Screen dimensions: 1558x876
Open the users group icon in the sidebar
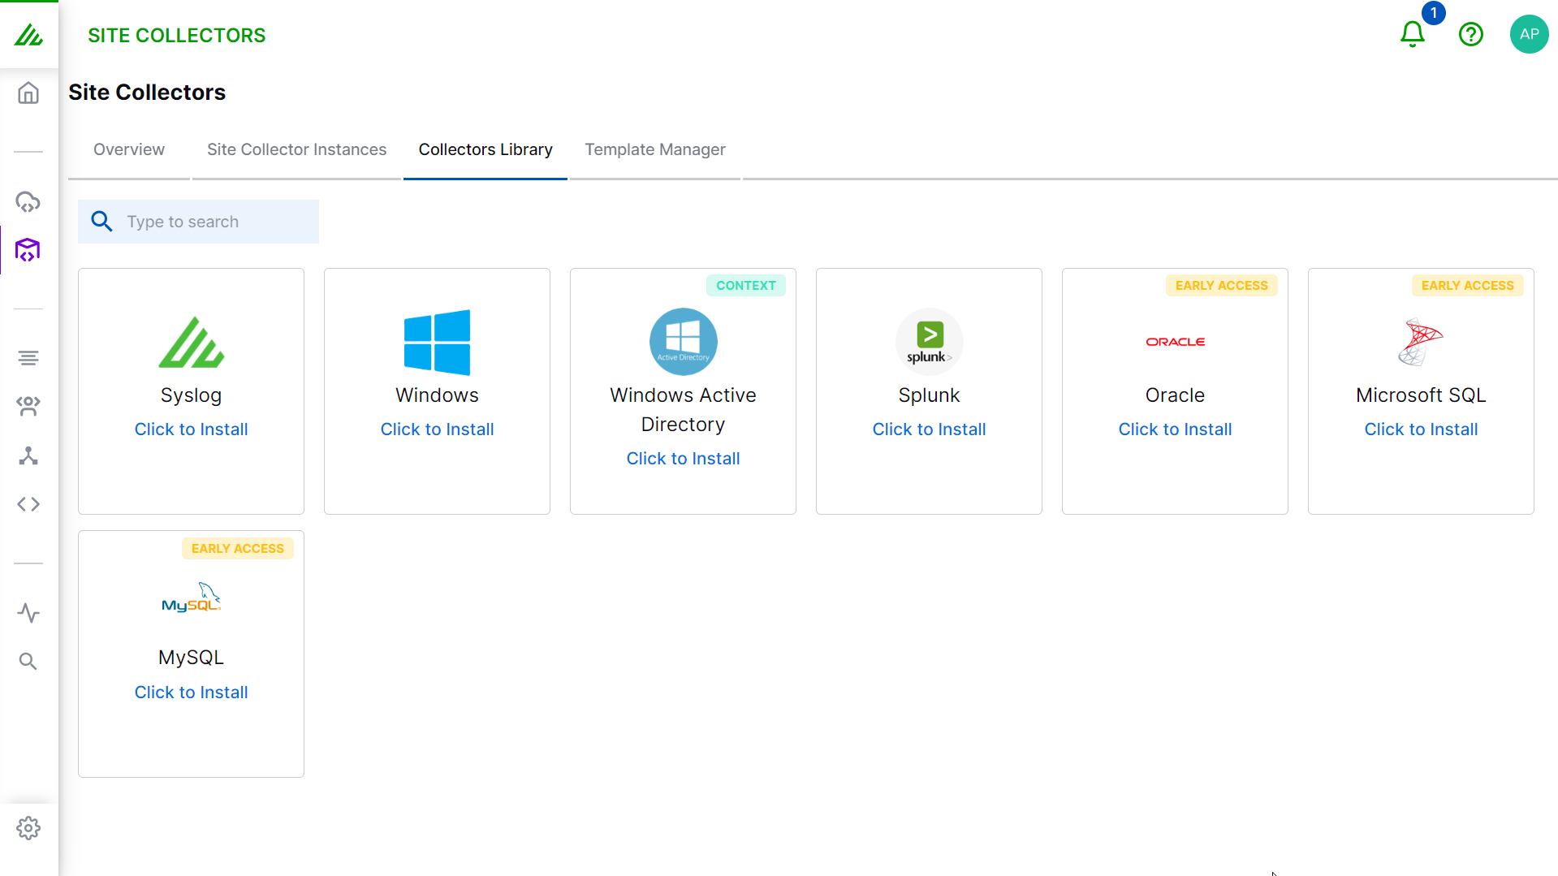(28, 406)
